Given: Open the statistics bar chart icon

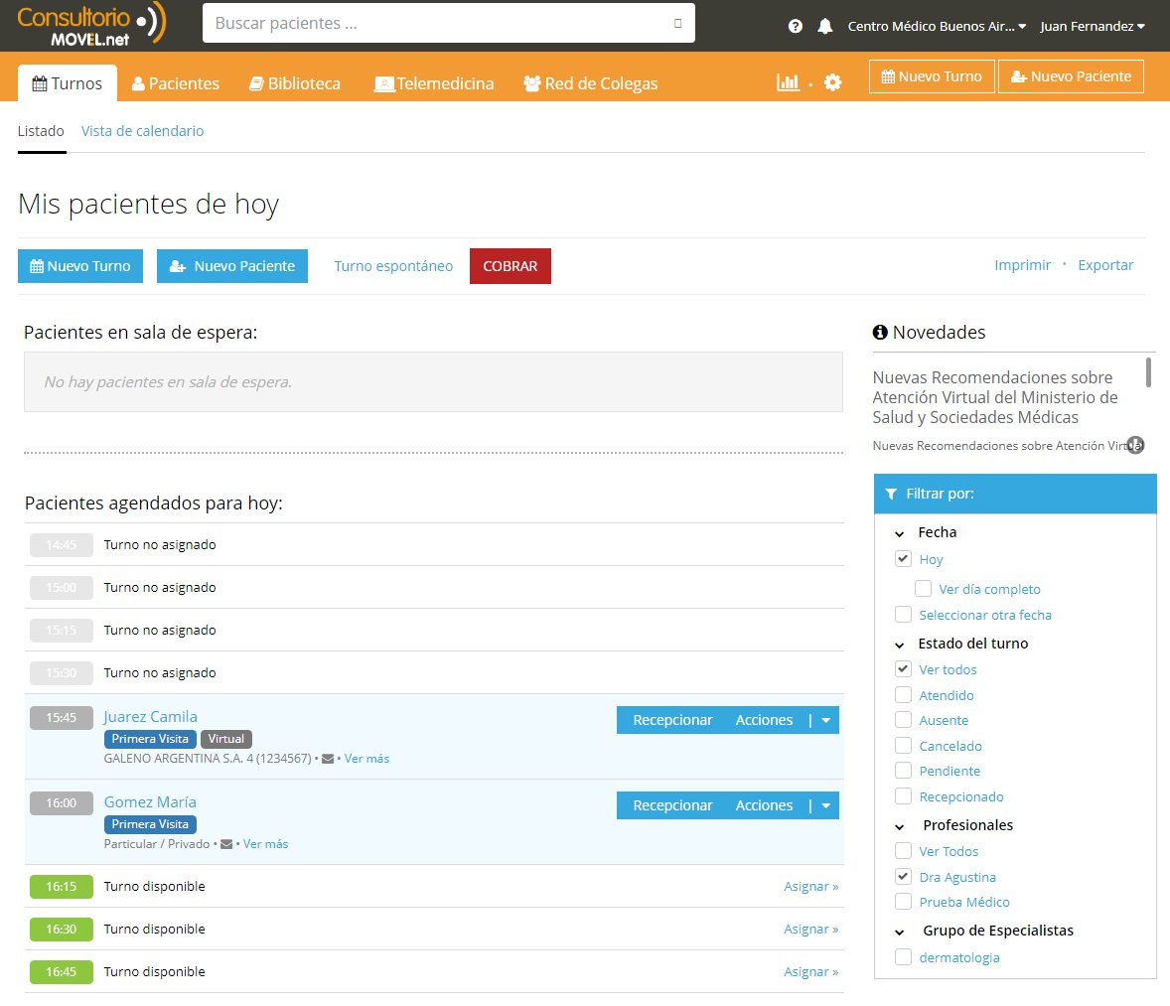Looking at the screenshot, I should pos(788,82).
